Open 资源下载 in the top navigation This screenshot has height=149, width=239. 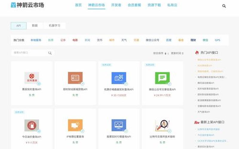tap(154, 5)
